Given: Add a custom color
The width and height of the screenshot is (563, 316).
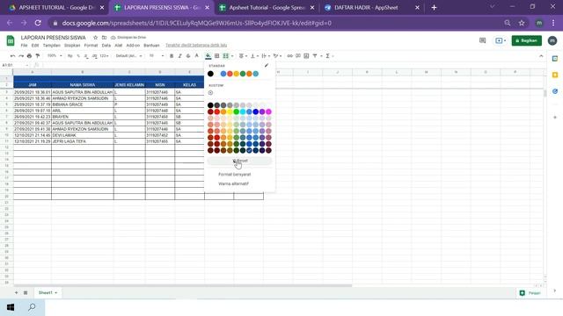Looking at the screenshot, I should (211, 93).
